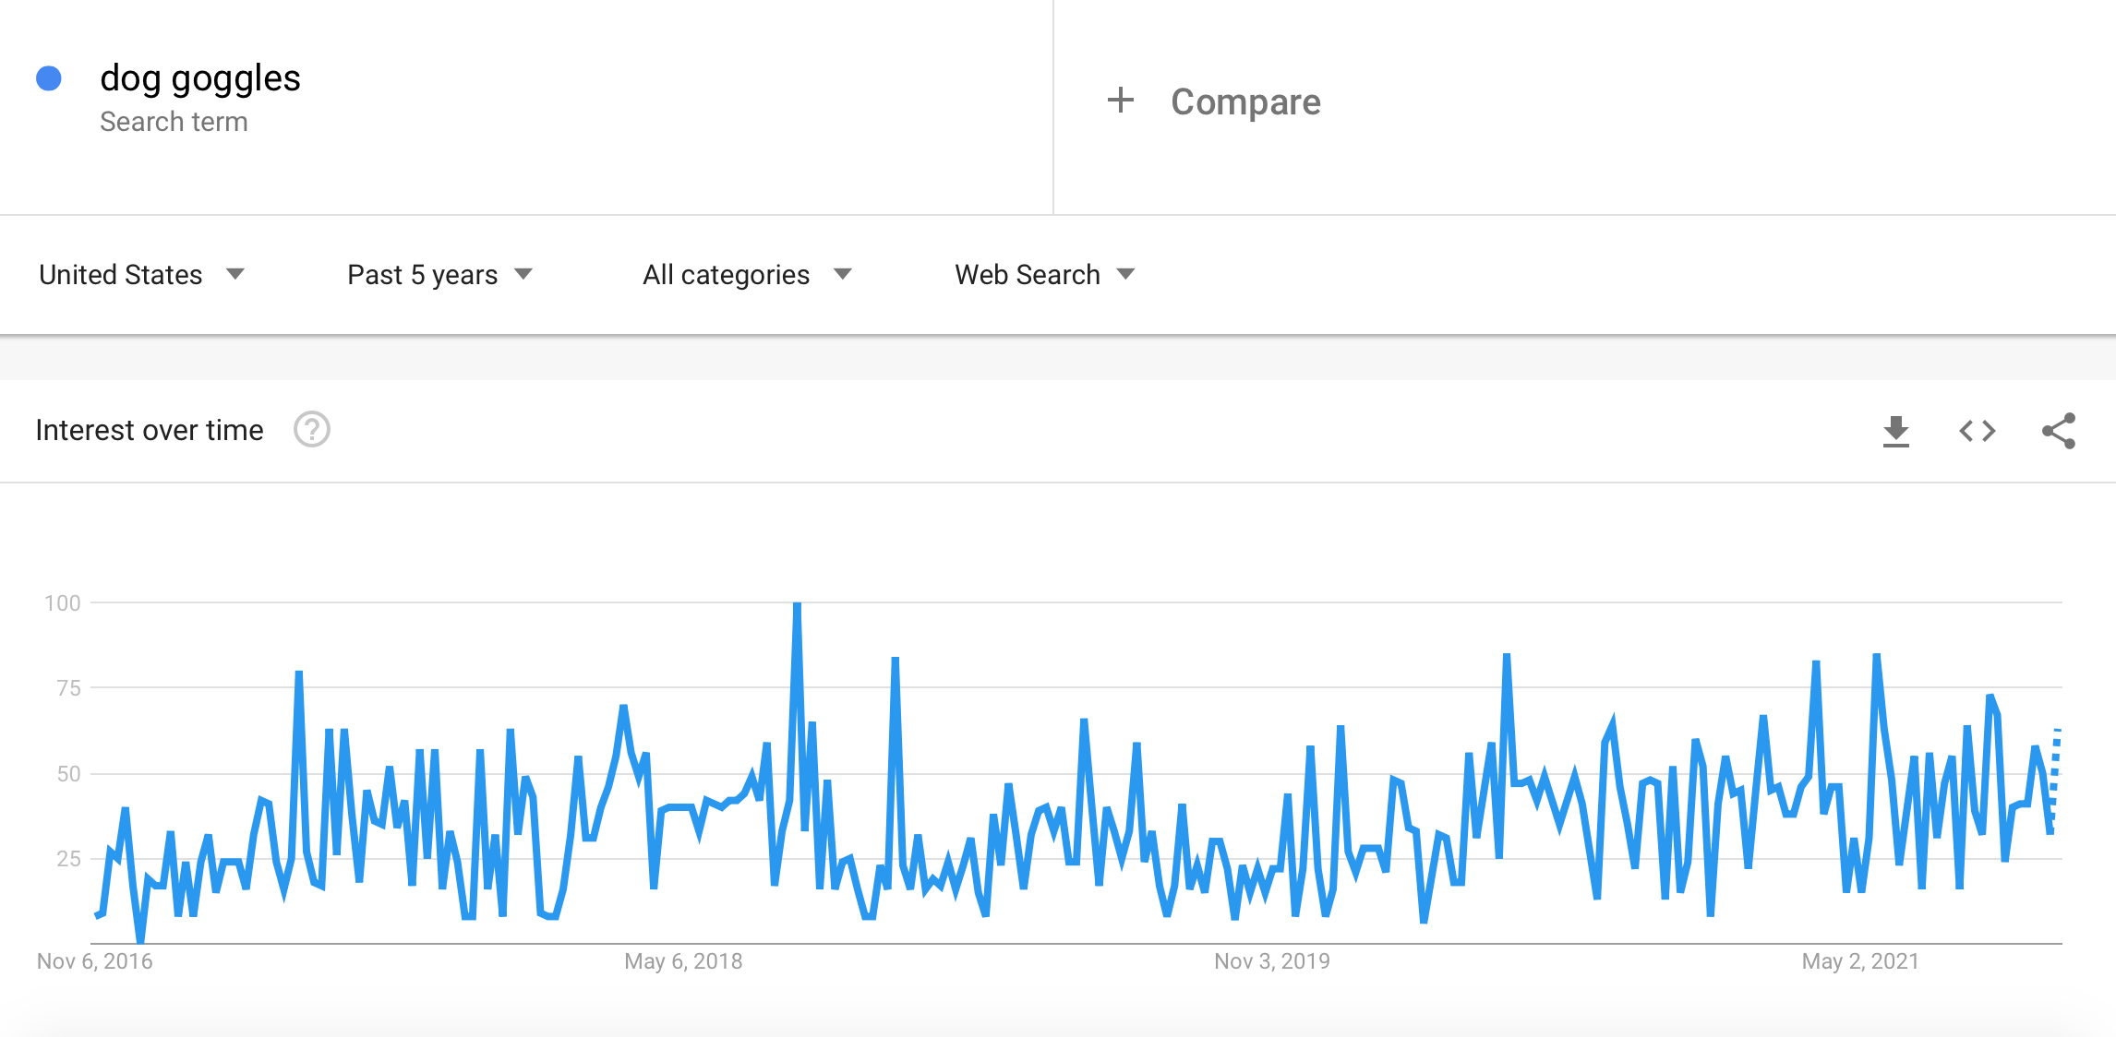Open the embed code icon
The image size is (2116, 1037).
[x=1978, y=431]
